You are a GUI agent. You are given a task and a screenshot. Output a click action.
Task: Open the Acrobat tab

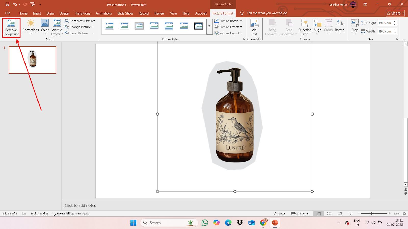(201, 13)
